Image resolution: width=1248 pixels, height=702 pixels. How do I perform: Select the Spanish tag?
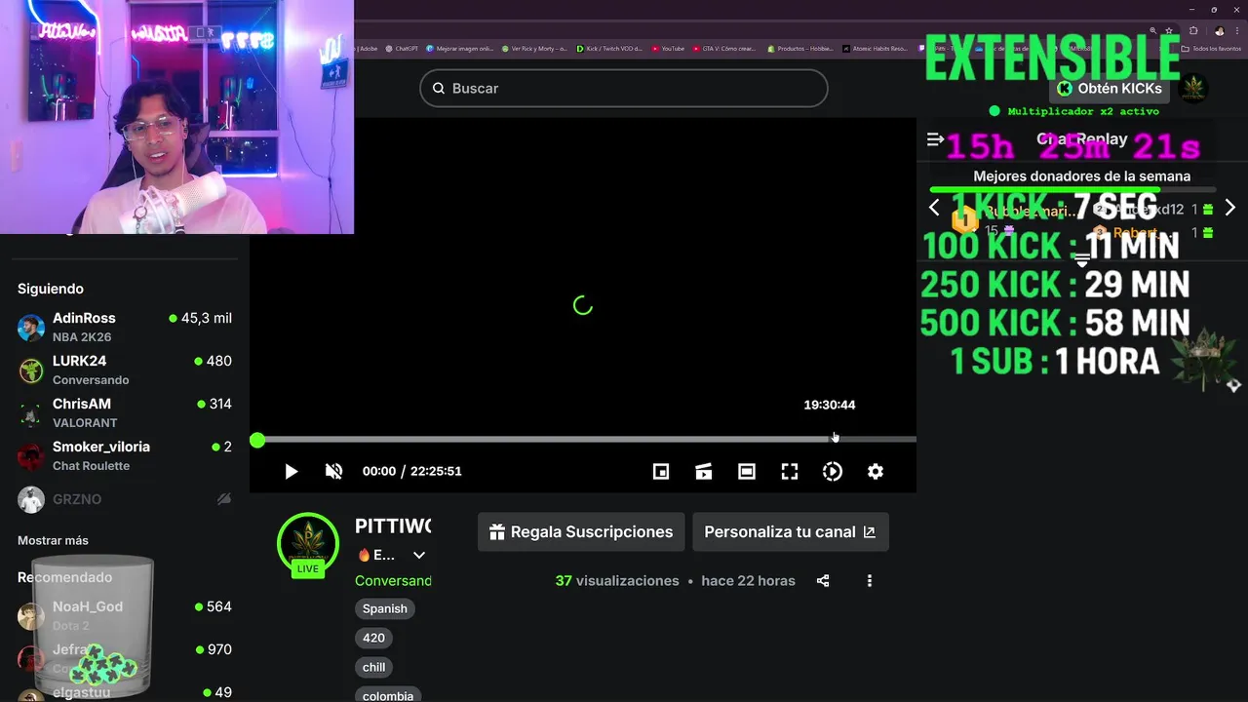coord(385,608)
